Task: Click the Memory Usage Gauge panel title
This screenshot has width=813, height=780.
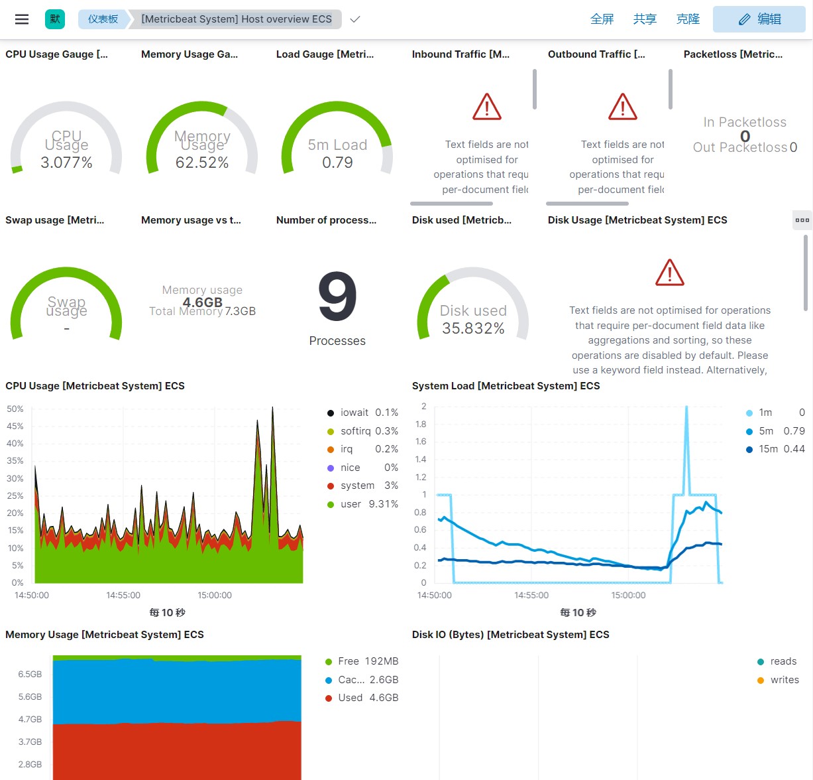Action: [x=190, y=54]
